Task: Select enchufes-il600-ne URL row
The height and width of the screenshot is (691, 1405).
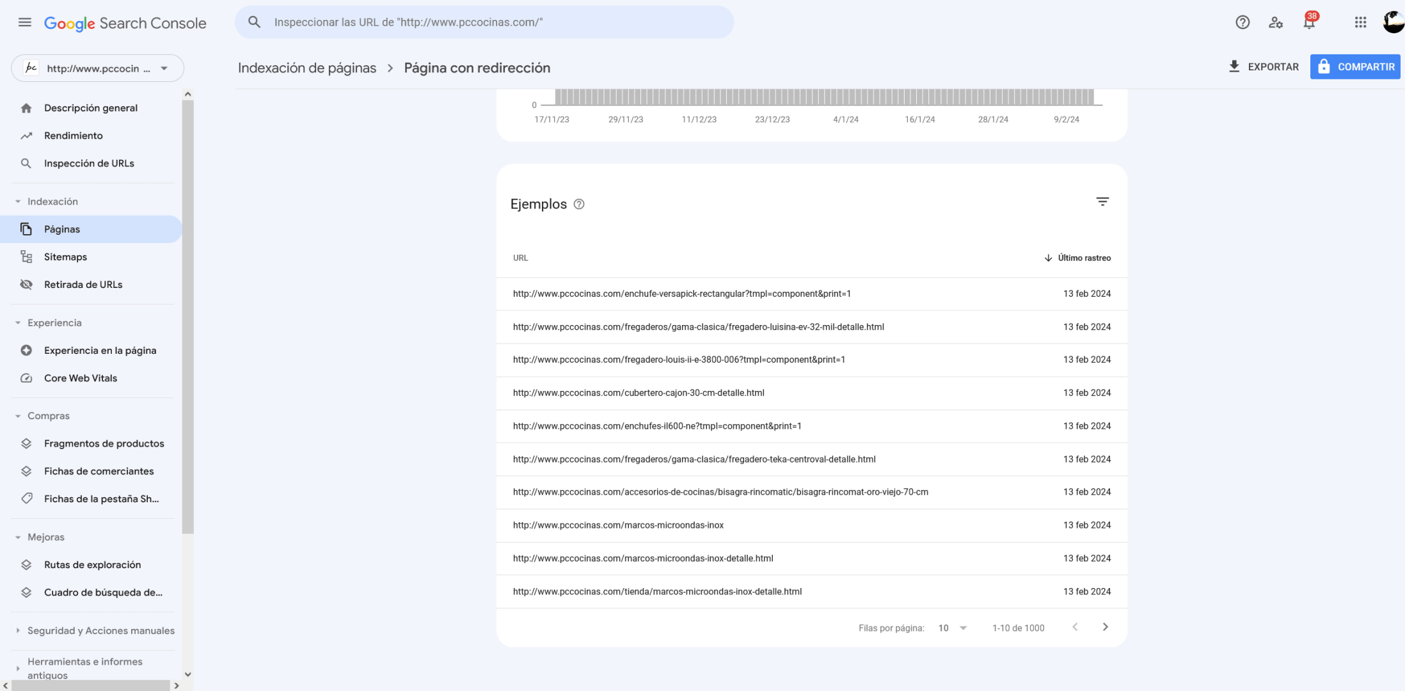Action: pyautogui.click(x=811, y=426)
